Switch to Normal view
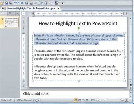 pos(75,100)
